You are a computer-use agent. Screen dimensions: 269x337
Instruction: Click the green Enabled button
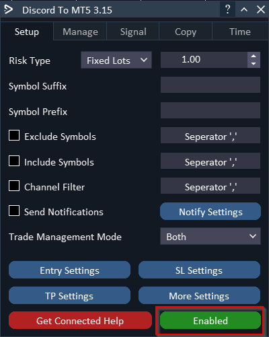pyautogui.click(x=210, y=321)
